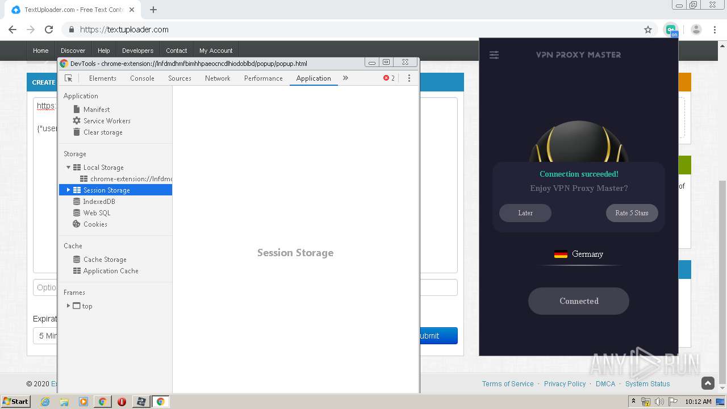Viewport: 727px width, 409px height.
Task: Open the Chrome profile avatar icon
Action: [696, 30]
